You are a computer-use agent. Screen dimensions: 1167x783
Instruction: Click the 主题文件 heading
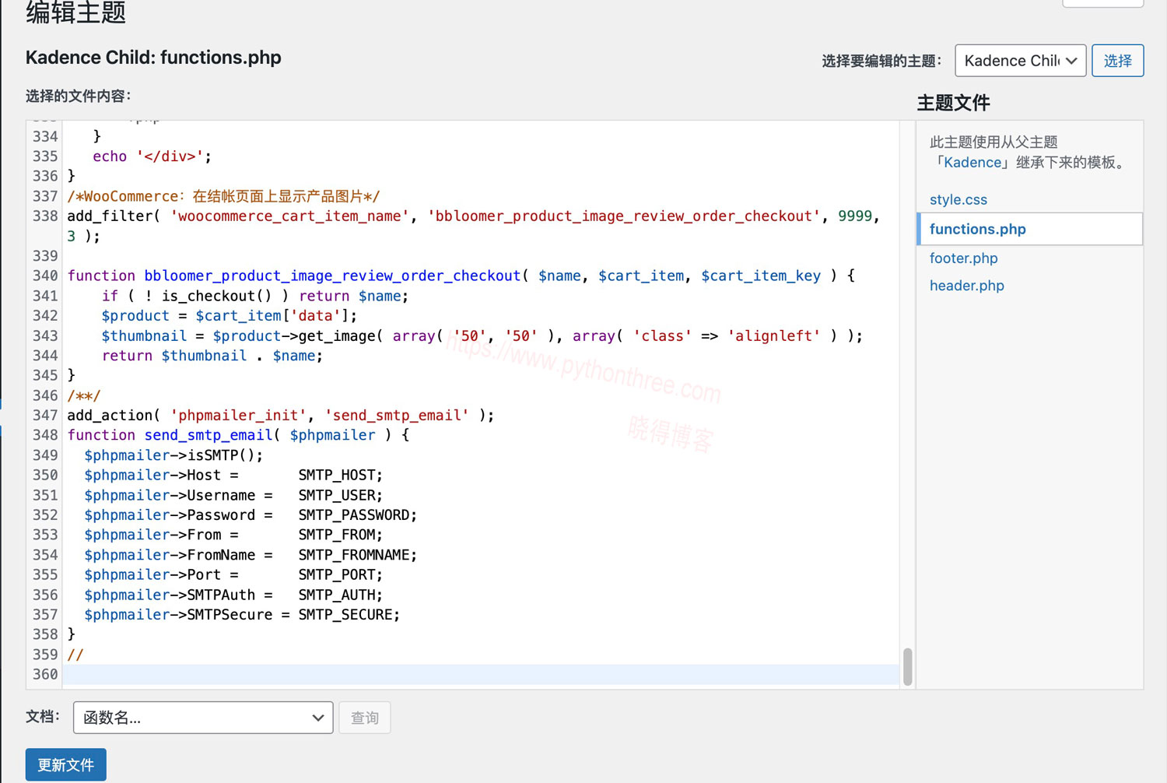953,103
